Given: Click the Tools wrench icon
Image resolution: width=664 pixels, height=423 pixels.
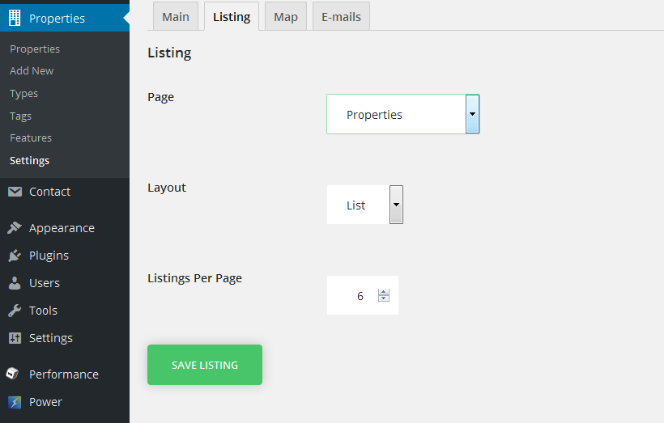Looking at the screenshot, I should (x=15, y=311).
